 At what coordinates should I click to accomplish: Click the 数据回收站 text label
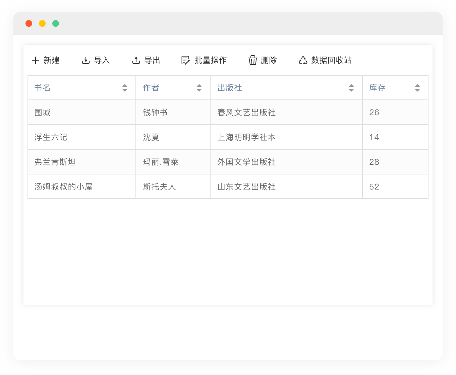[331, 60]
